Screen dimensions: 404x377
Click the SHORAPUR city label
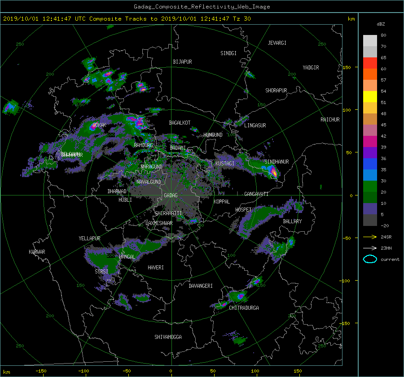click(276, 90)
